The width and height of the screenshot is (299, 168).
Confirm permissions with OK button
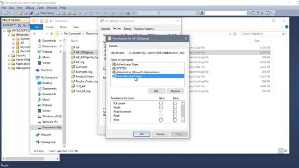[x=142, y=134]
